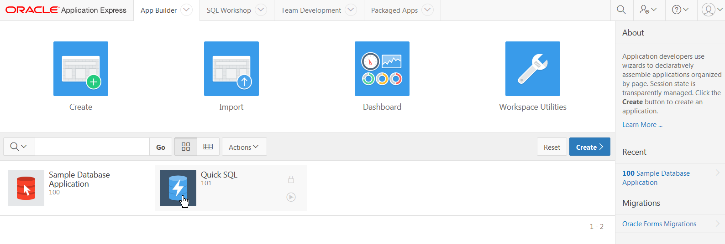Click application ID "101" under Quick SQL

tap(206, 183)
